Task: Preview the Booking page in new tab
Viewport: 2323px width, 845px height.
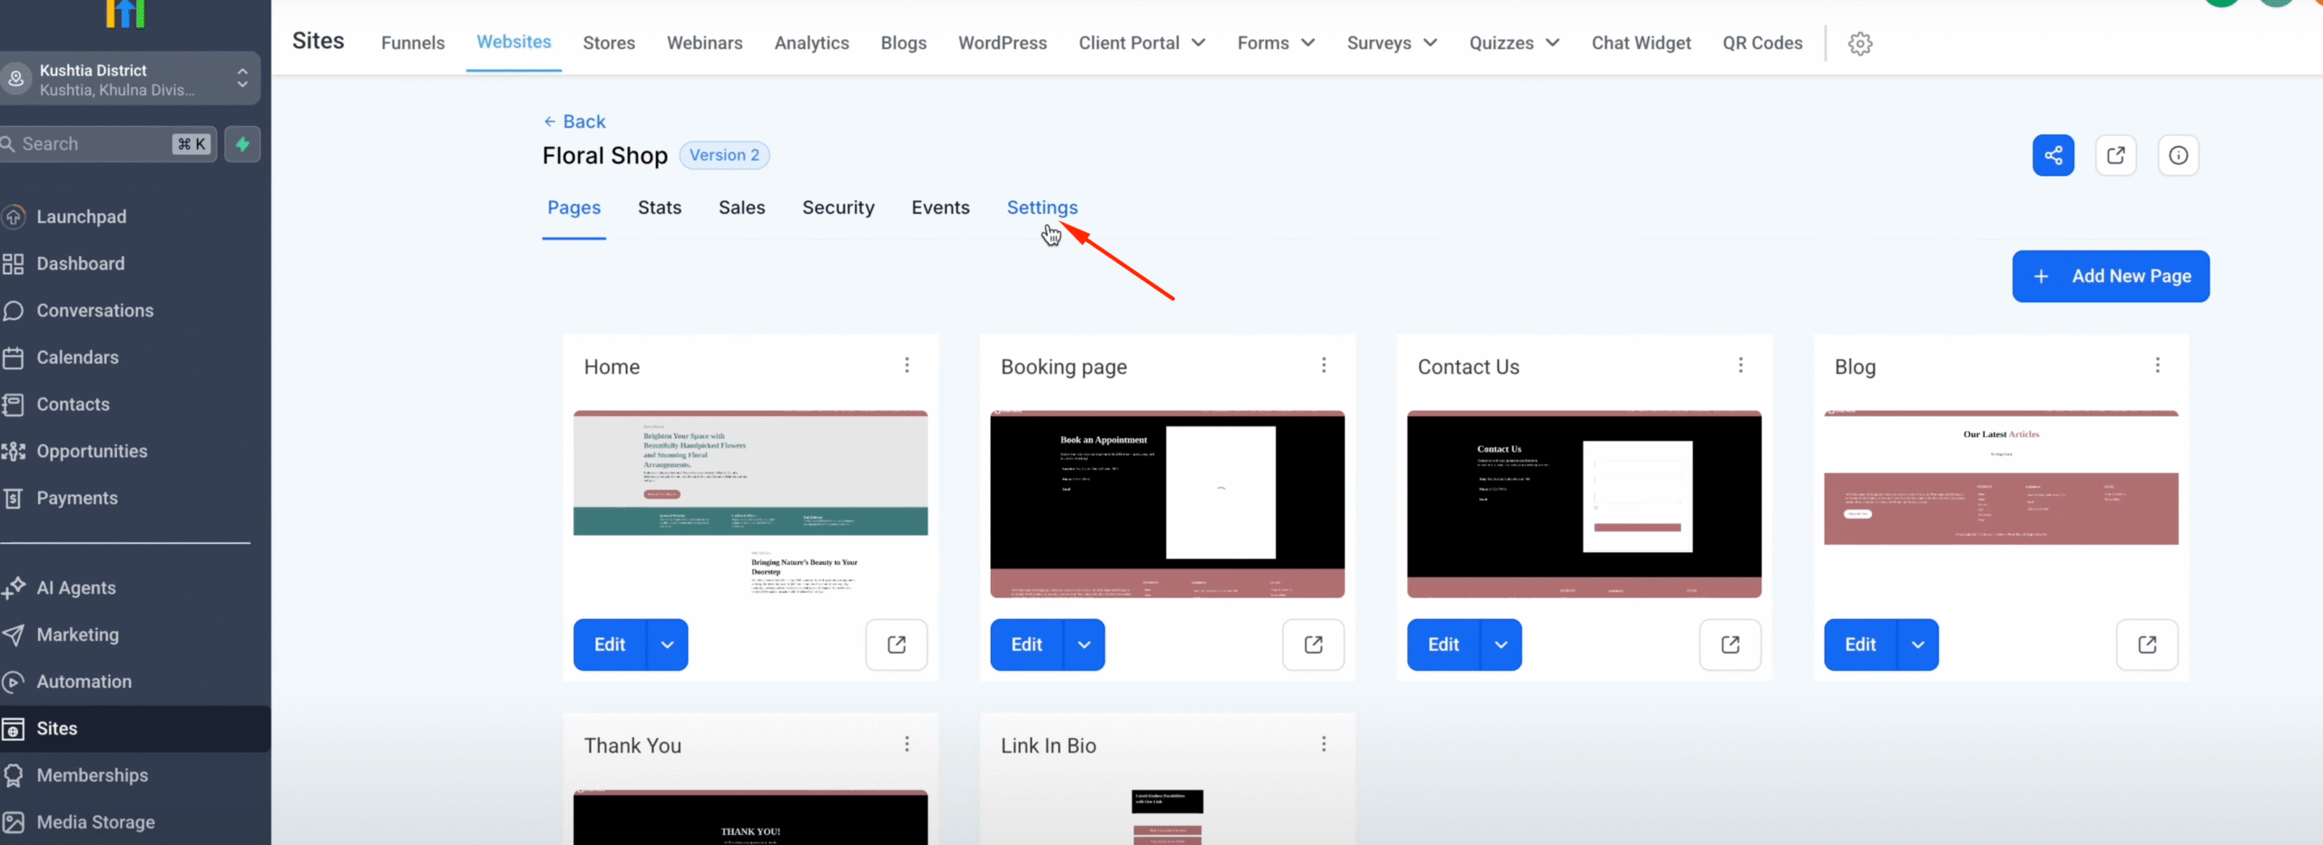Action: (x=1312, y=645)
